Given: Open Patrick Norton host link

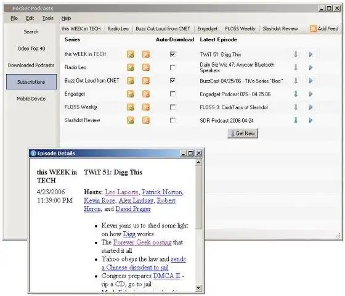Looking at the screenshot, I should click(162, 192).
